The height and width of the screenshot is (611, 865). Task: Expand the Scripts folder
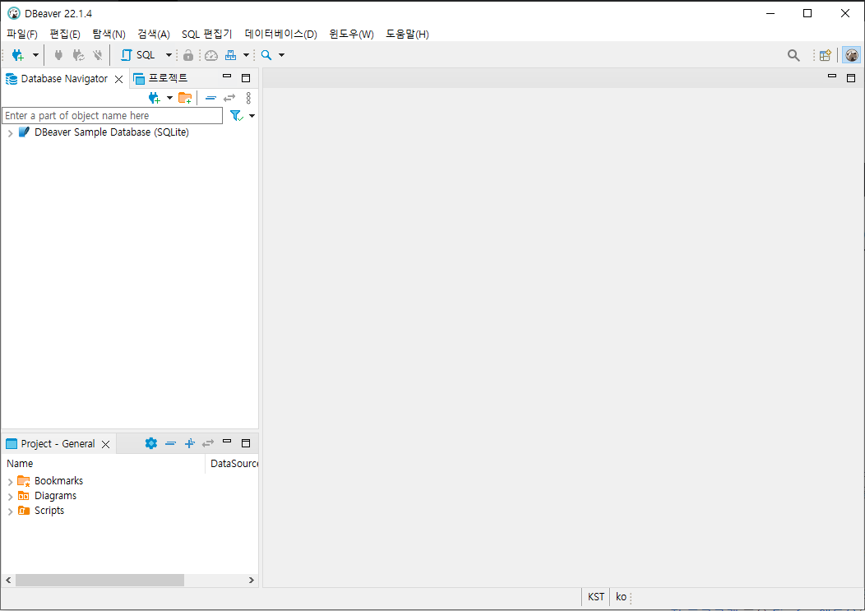click(10, 511)
